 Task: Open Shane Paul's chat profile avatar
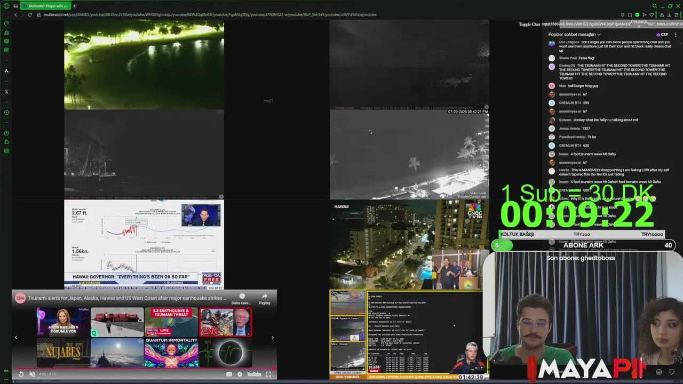tap(552, 58)
